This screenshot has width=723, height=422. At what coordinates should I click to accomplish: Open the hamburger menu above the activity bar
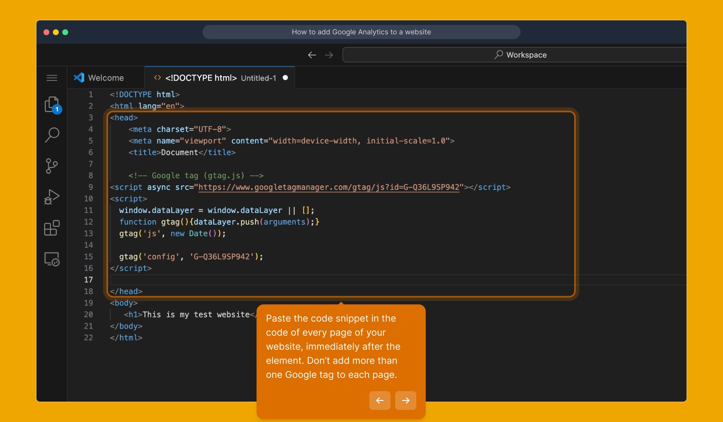point(52,77)
